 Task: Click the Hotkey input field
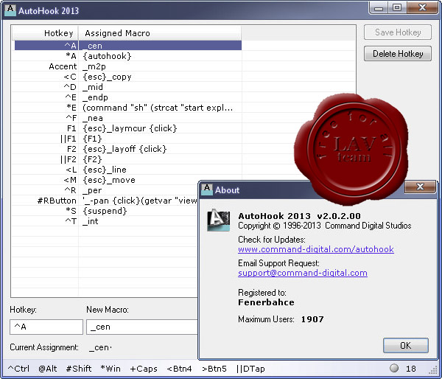click(46, 327)
